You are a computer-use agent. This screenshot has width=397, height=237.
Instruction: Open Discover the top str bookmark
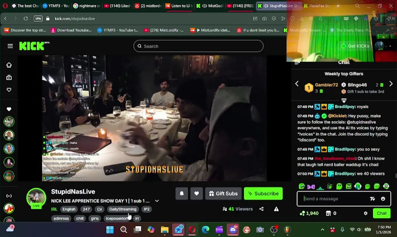coord(25,30)
